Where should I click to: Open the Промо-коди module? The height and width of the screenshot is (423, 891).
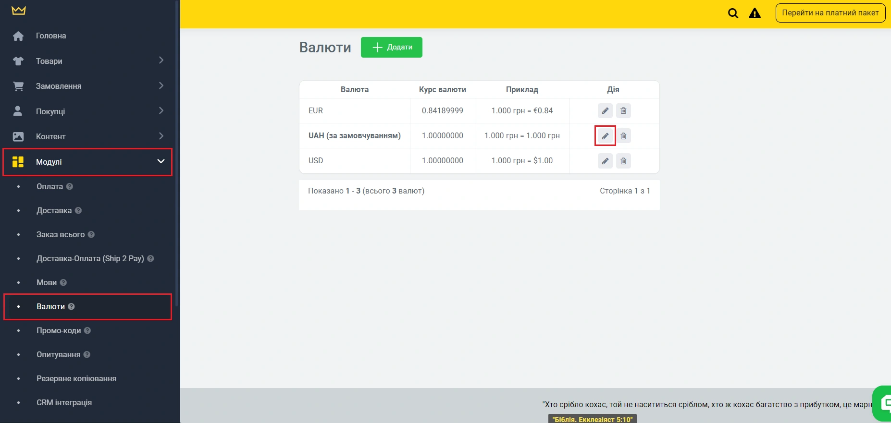[59, 330]
